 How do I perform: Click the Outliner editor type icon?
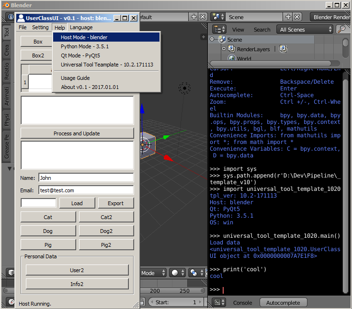(219, 29)
